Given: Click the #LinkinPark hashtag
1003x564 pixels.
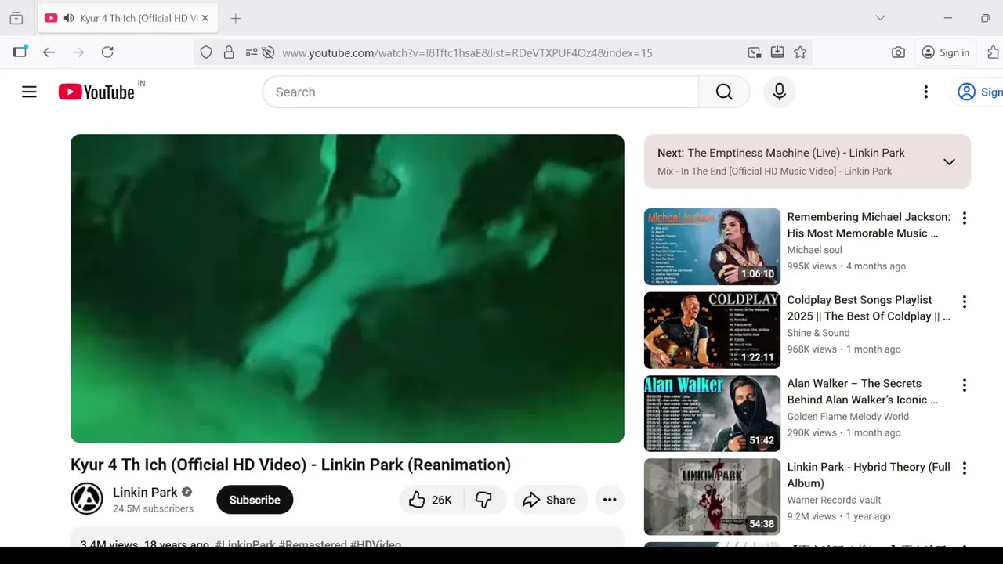Looking at the screenshot, I should (245, 544).
